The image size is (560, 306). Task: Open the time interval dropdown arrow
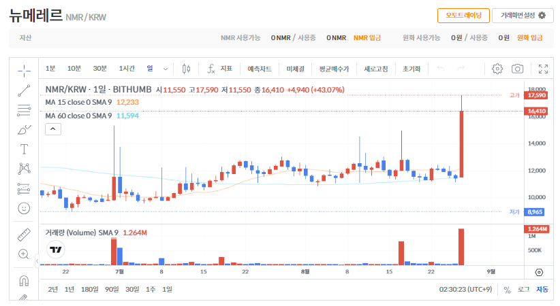point(166,69)
